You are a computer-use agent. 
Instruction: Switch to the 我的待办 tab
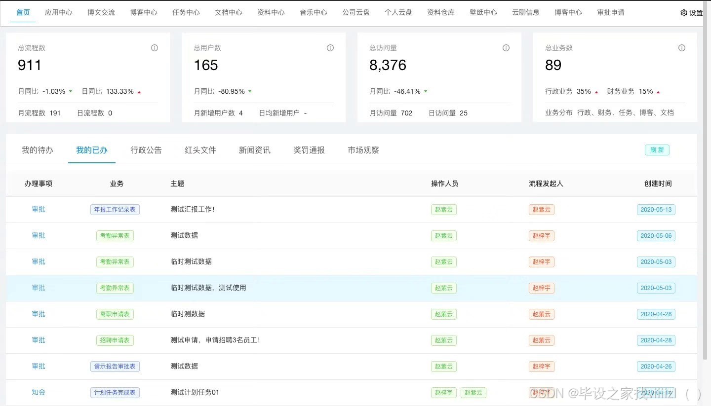point(38,150)
